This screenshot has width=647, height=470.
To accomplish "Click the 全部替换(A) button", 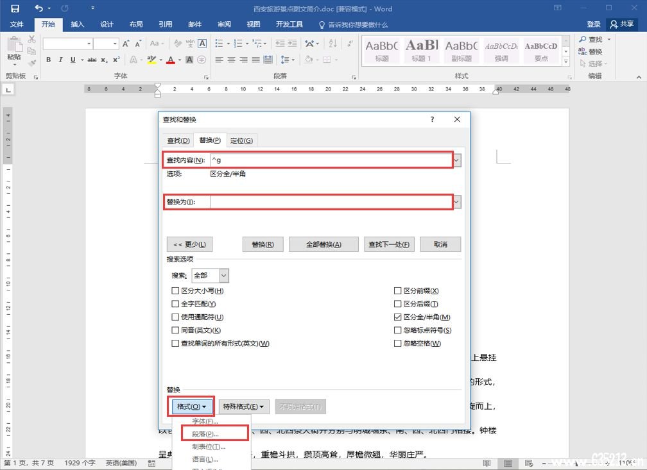I will click(323, 244).
